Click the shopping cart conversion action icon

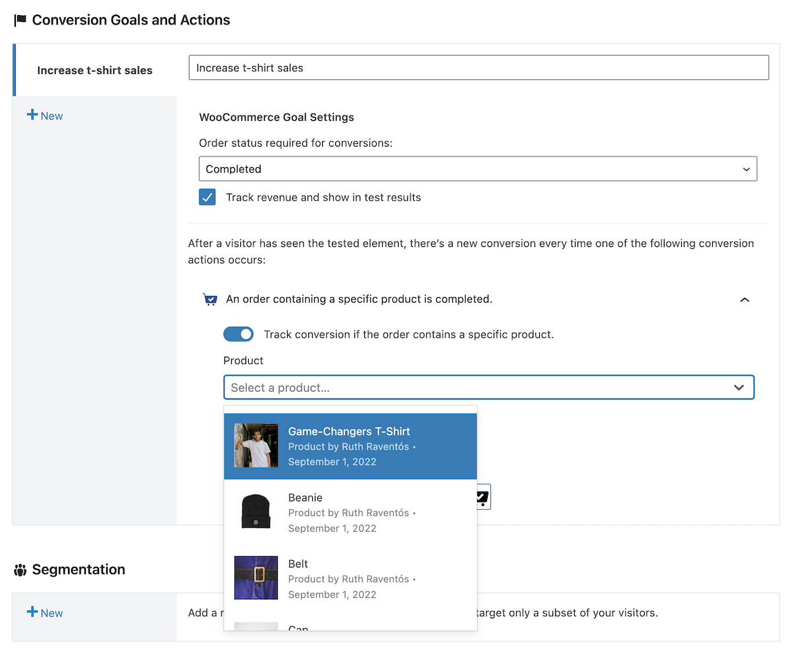click(x=210, y=299)
